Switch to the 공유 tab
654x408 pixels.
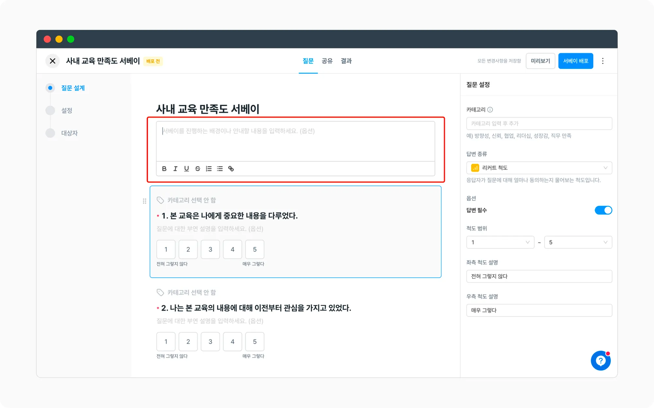click(x=327, y=61)
